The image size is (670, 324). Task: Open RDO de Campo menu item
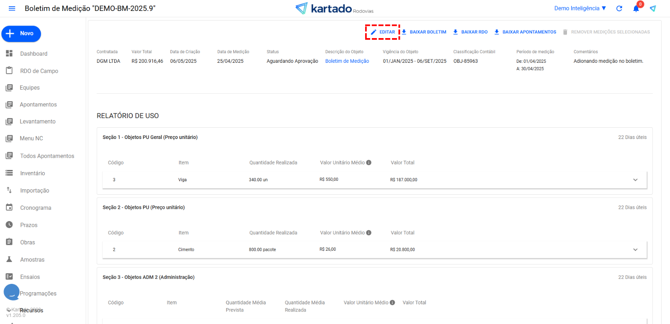[39, 71]
